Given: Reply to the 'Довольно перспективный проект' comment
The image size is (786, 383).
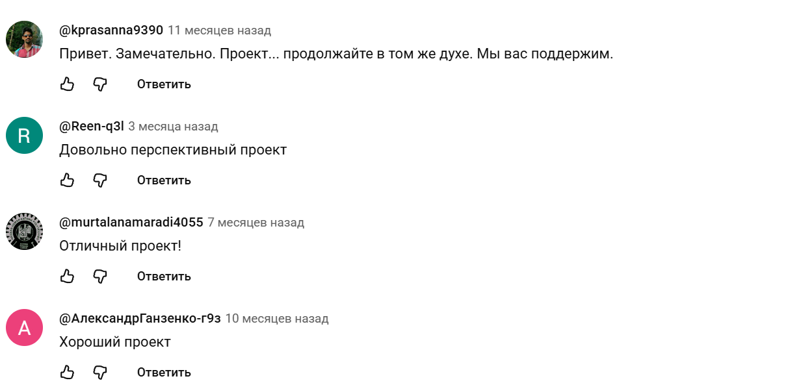Looking at the screenshot, I should click(164, 180).
